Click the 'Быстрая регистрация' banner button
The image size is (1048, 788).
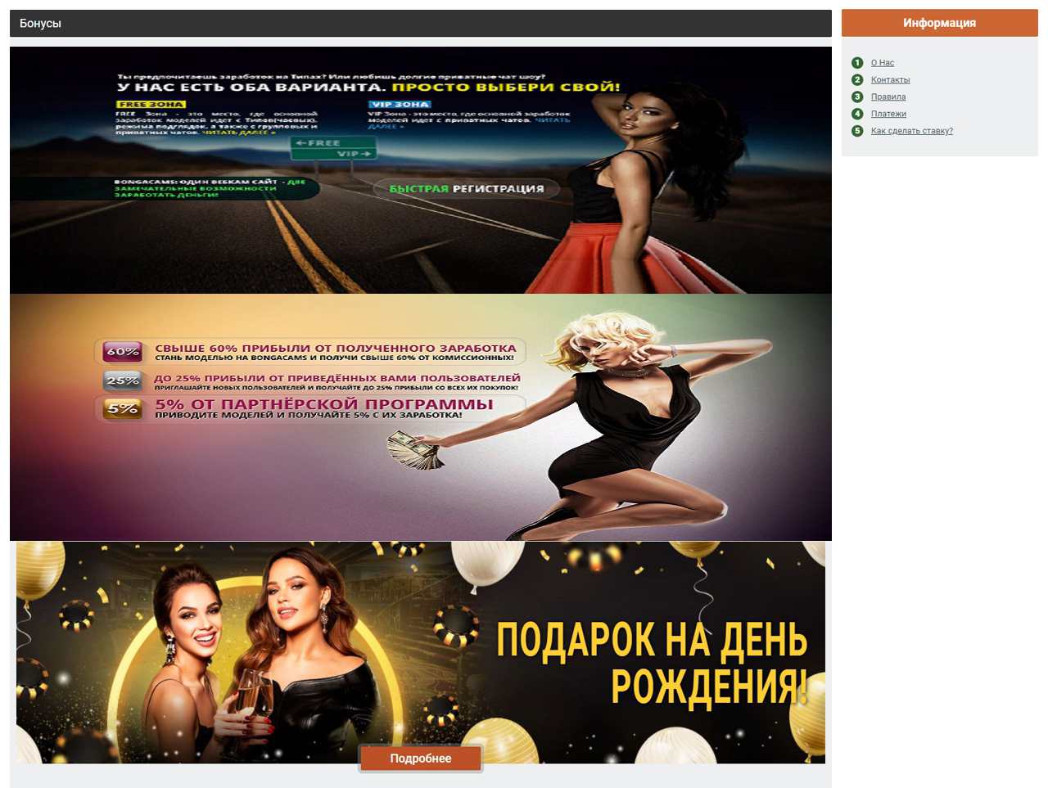467,189
